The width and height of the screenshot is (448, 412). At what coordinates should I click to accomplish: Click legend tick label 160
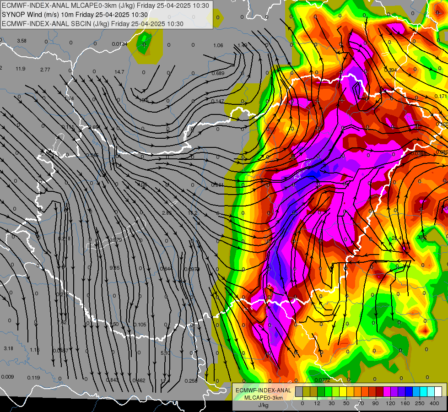tap(405, 403)
